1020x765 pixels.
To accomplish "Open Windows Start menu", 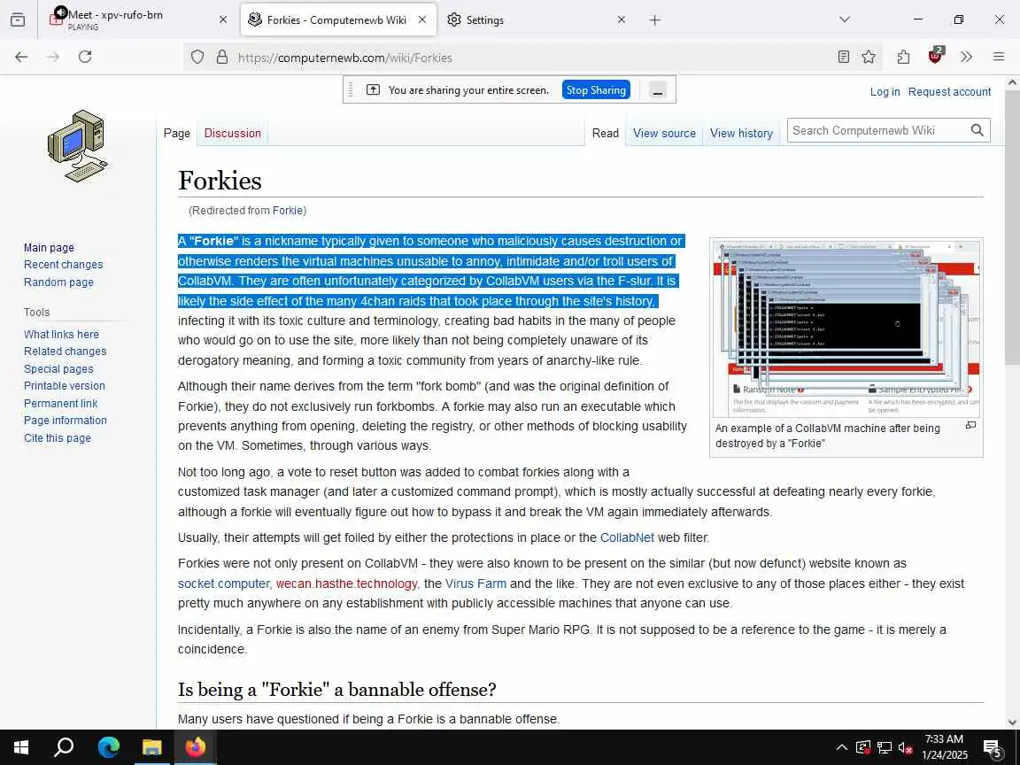I will (x=21, y=747).
